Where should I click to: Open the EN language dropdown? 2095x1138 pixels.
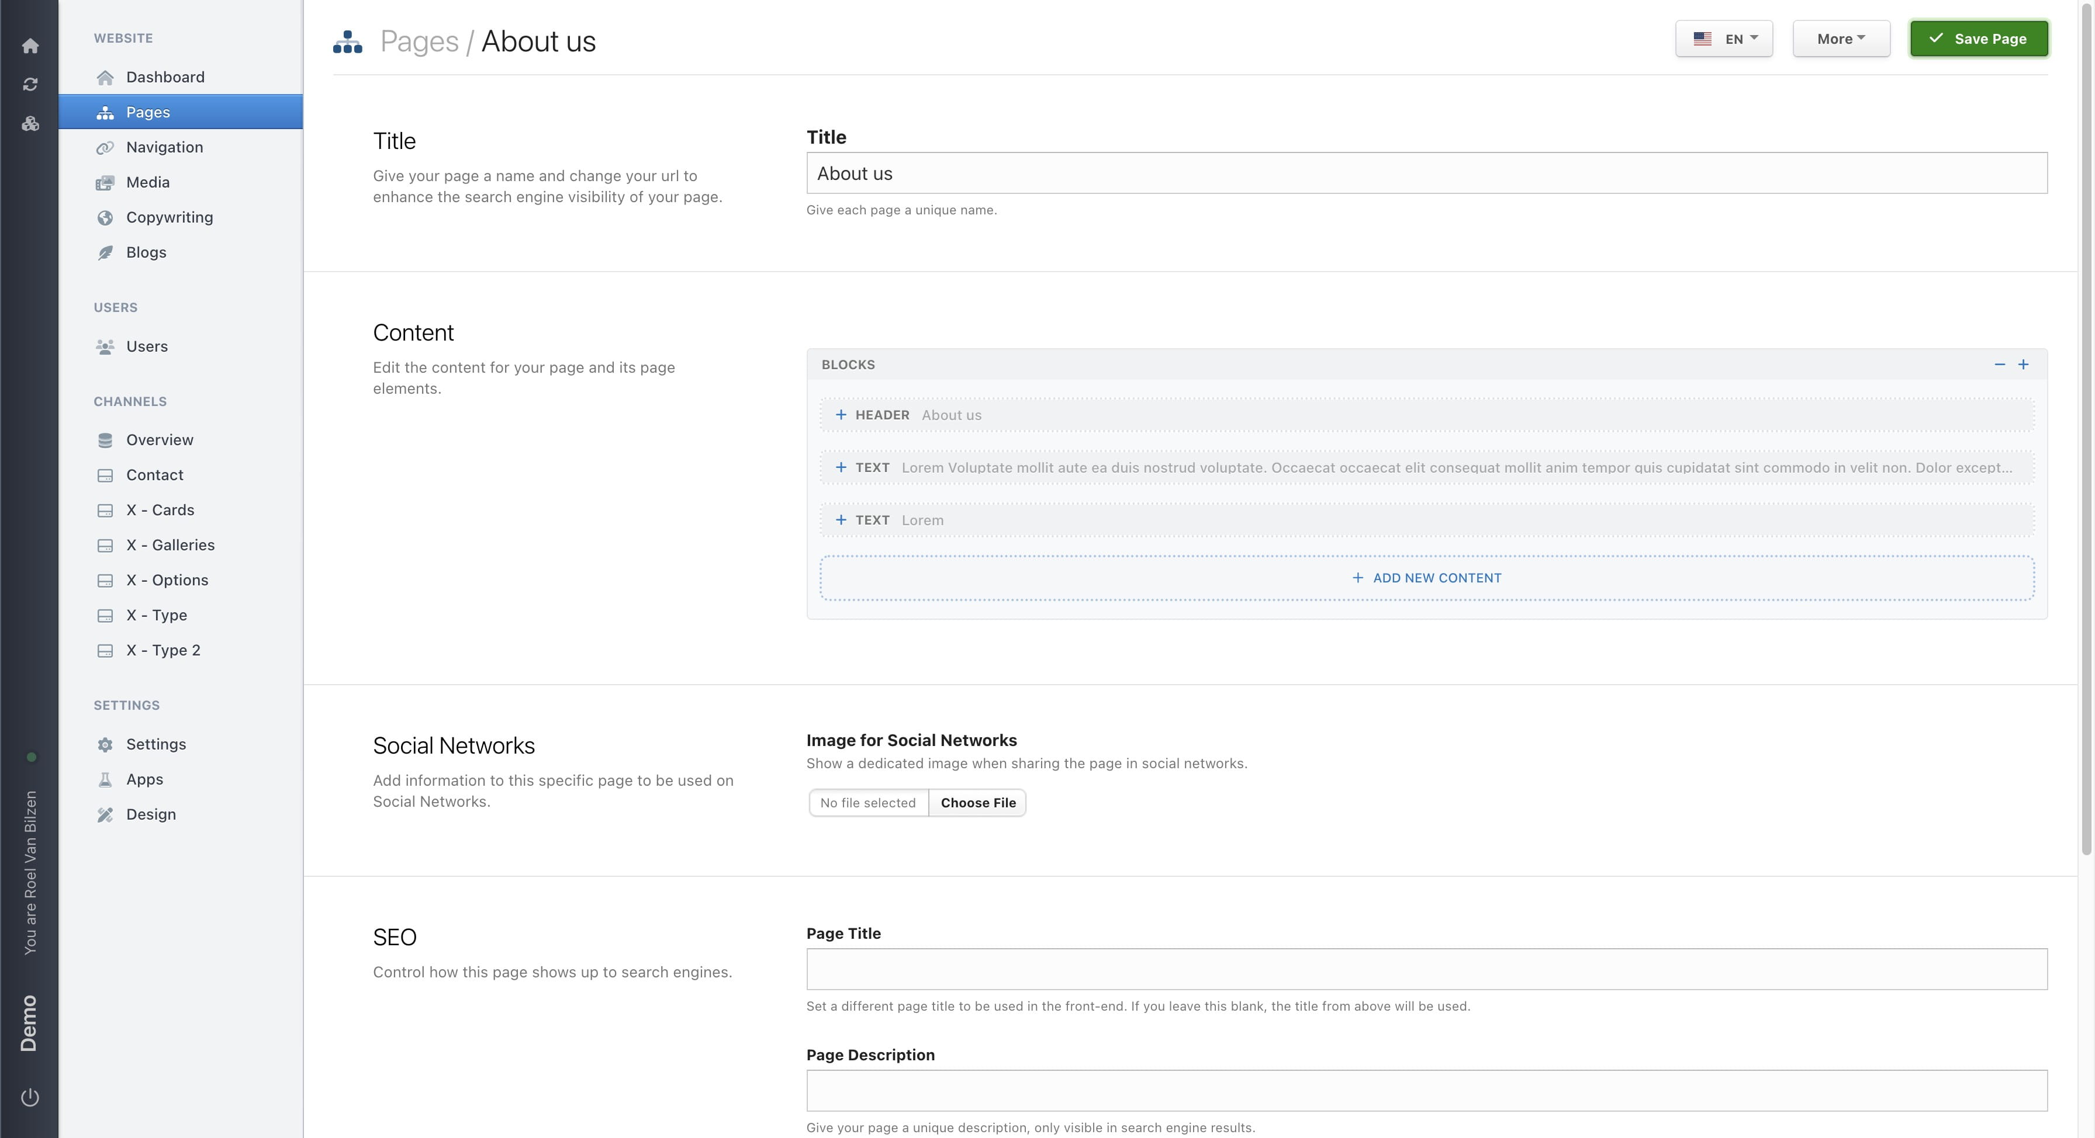point(1723,39)
